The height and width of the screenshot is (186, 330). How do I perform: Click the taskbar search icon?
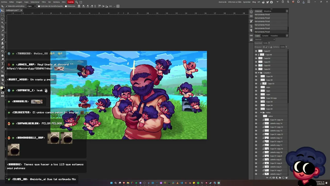pyautogui.click(x=115, y=183)
